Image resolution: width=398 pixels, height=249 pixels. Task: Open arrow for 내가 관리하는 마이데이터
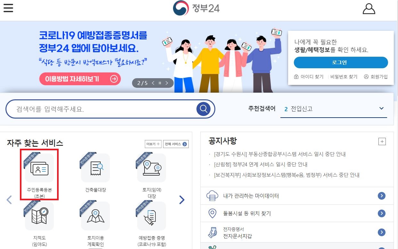coord(381,196)
